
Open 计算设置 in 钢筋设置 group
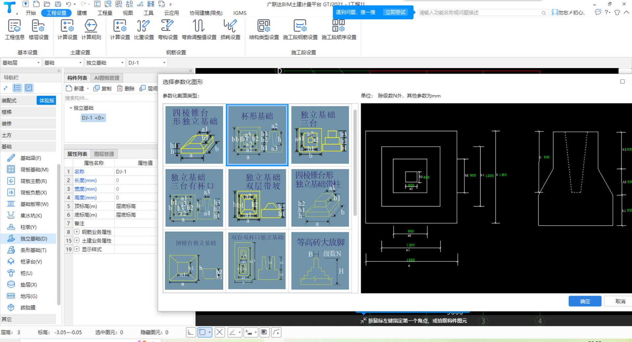[120, 30]
